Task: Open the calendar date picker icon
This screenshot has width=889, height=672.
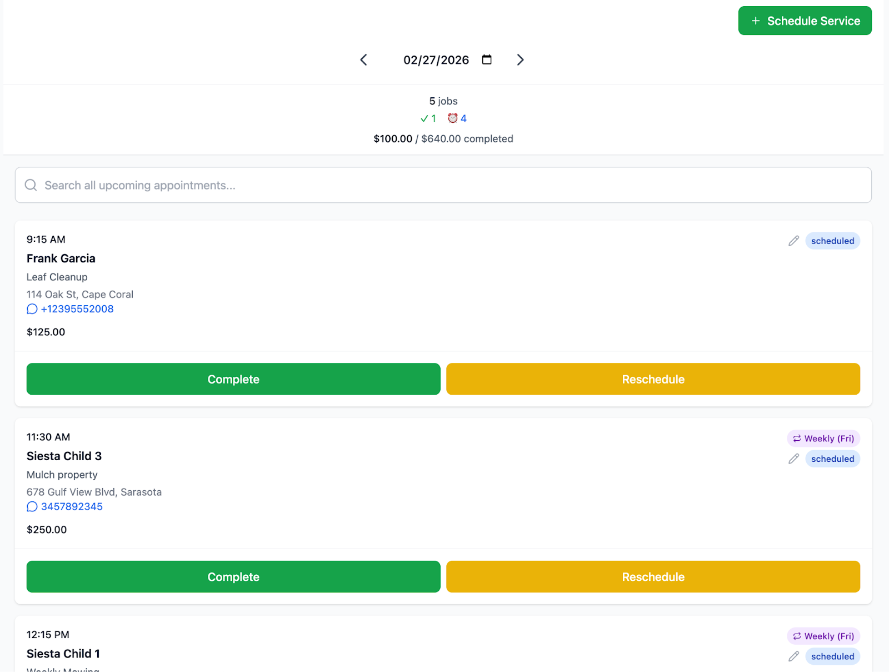Action: click(x=487, y=59)
